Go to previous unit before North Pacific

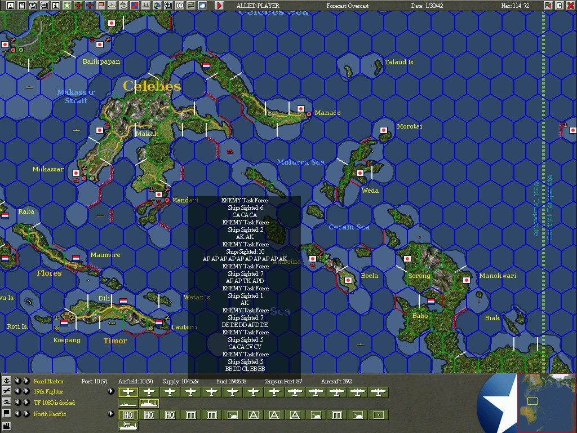pos(17,413)
